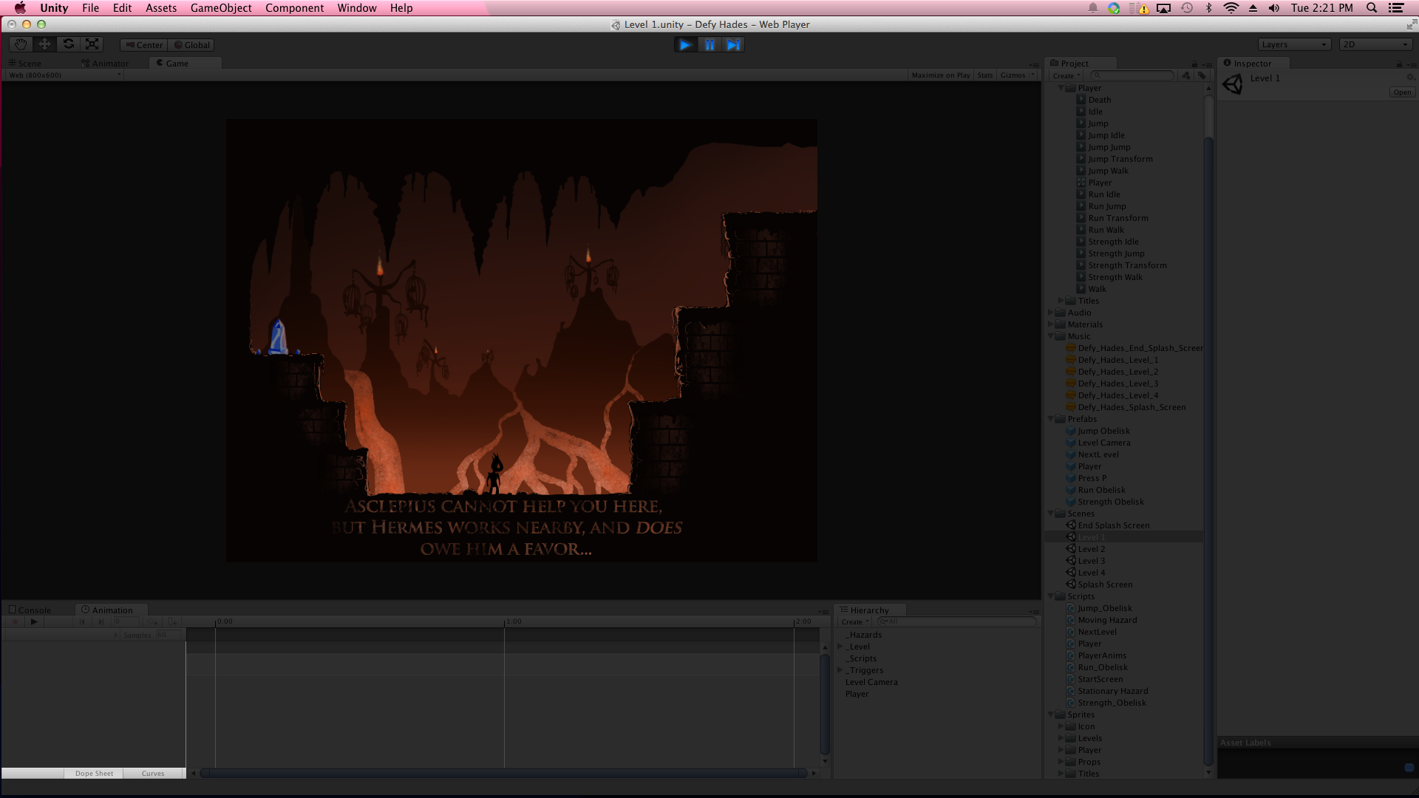This screenshot has height=798, width=1419.
Task: Open the Component menu
Action: (294, 8)
